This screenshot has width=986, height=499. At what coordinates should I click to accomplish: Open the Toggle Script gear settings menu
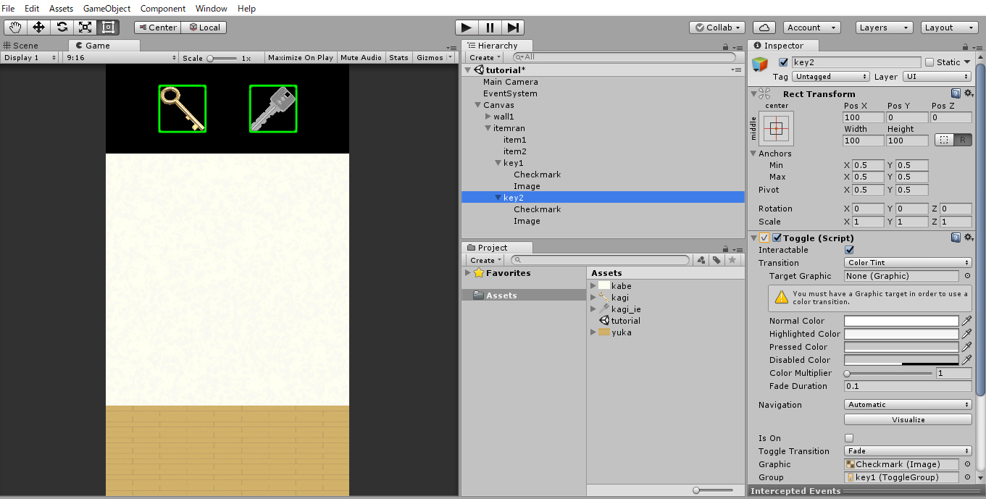coord(969,238)
